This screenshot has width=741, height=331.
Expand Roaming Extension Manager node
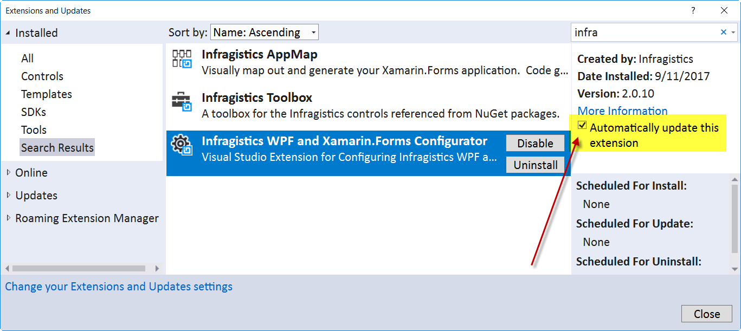[x=8, y=218]
